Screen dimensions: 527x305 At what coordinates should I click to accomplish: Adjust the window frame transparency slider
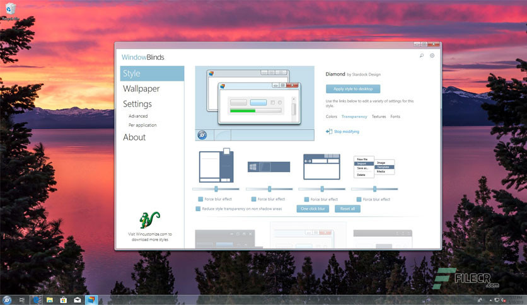pos(216,189)
